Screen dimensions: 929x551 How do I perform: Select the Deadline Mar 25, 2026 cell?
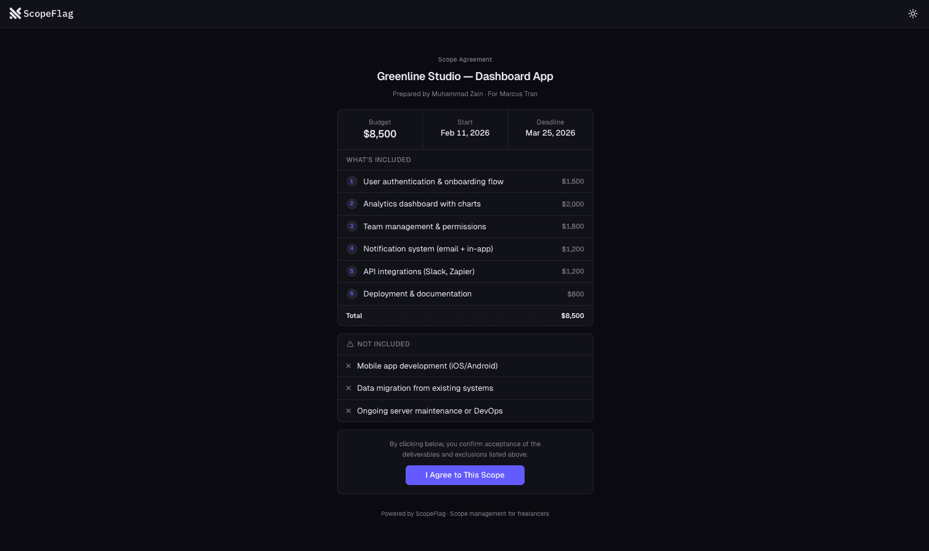[550, 129]
